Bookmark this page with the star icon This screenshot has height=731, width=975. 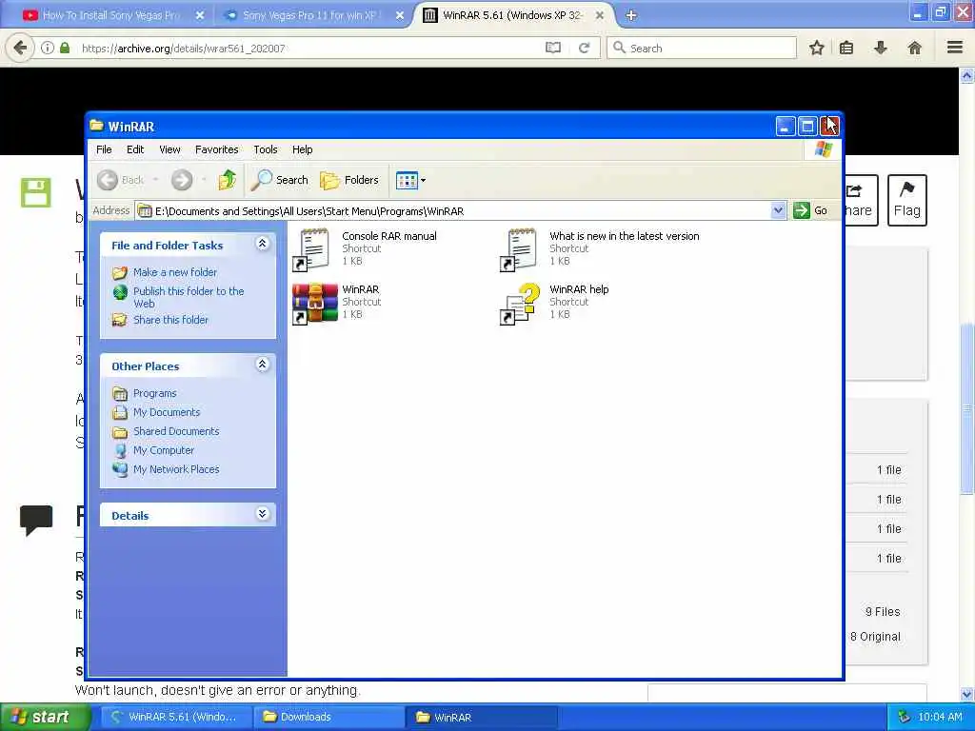(816, 48)
